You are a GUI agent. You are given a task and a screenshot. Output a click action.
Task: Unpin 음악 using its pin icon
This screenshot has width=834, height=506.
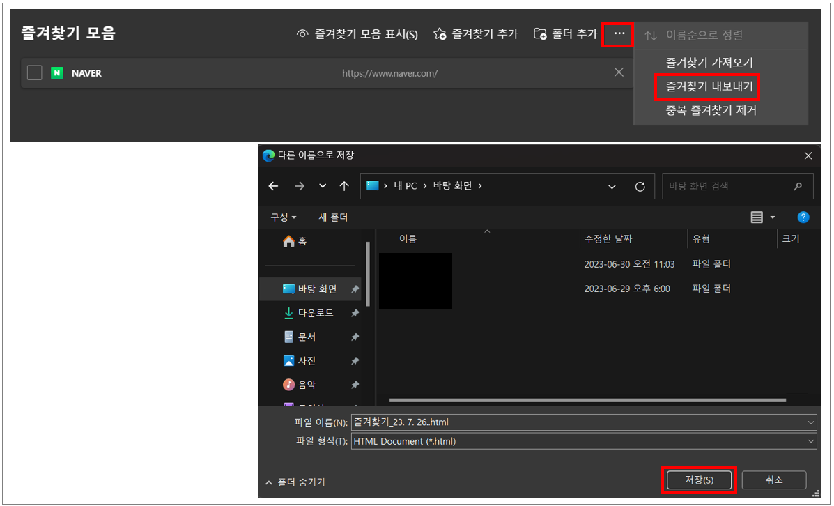point(355,385)
